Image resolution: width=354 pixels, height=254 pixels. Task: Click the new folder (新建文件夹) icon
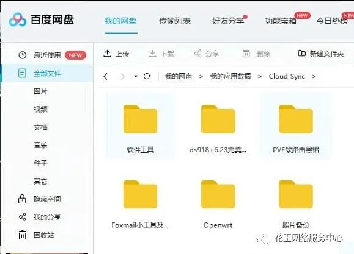[302, 54]
